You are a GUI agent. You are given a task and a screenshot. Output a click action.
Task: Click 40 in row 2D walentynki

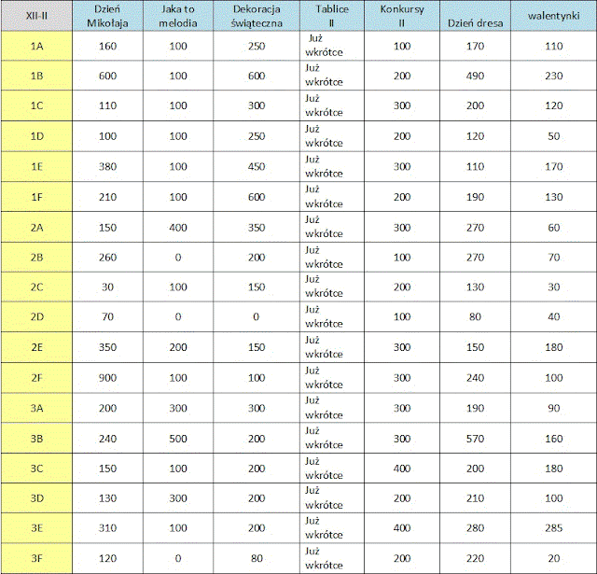553,316
